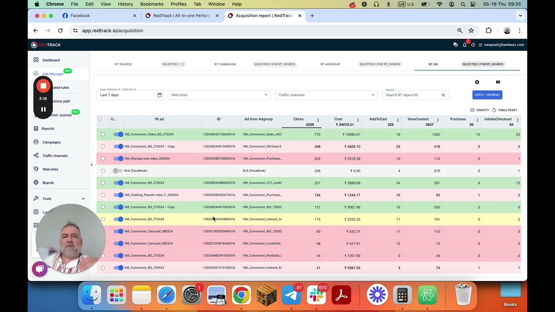This screenshot has height=312, width=555.
Task: Remove the SELECTED 2 source filter
Action: 183,64
